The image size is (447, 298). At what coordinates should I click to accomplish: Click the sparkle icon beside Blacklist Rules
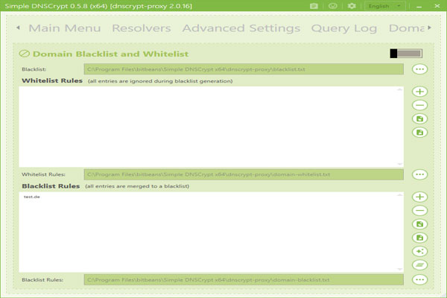click(419, 251)
